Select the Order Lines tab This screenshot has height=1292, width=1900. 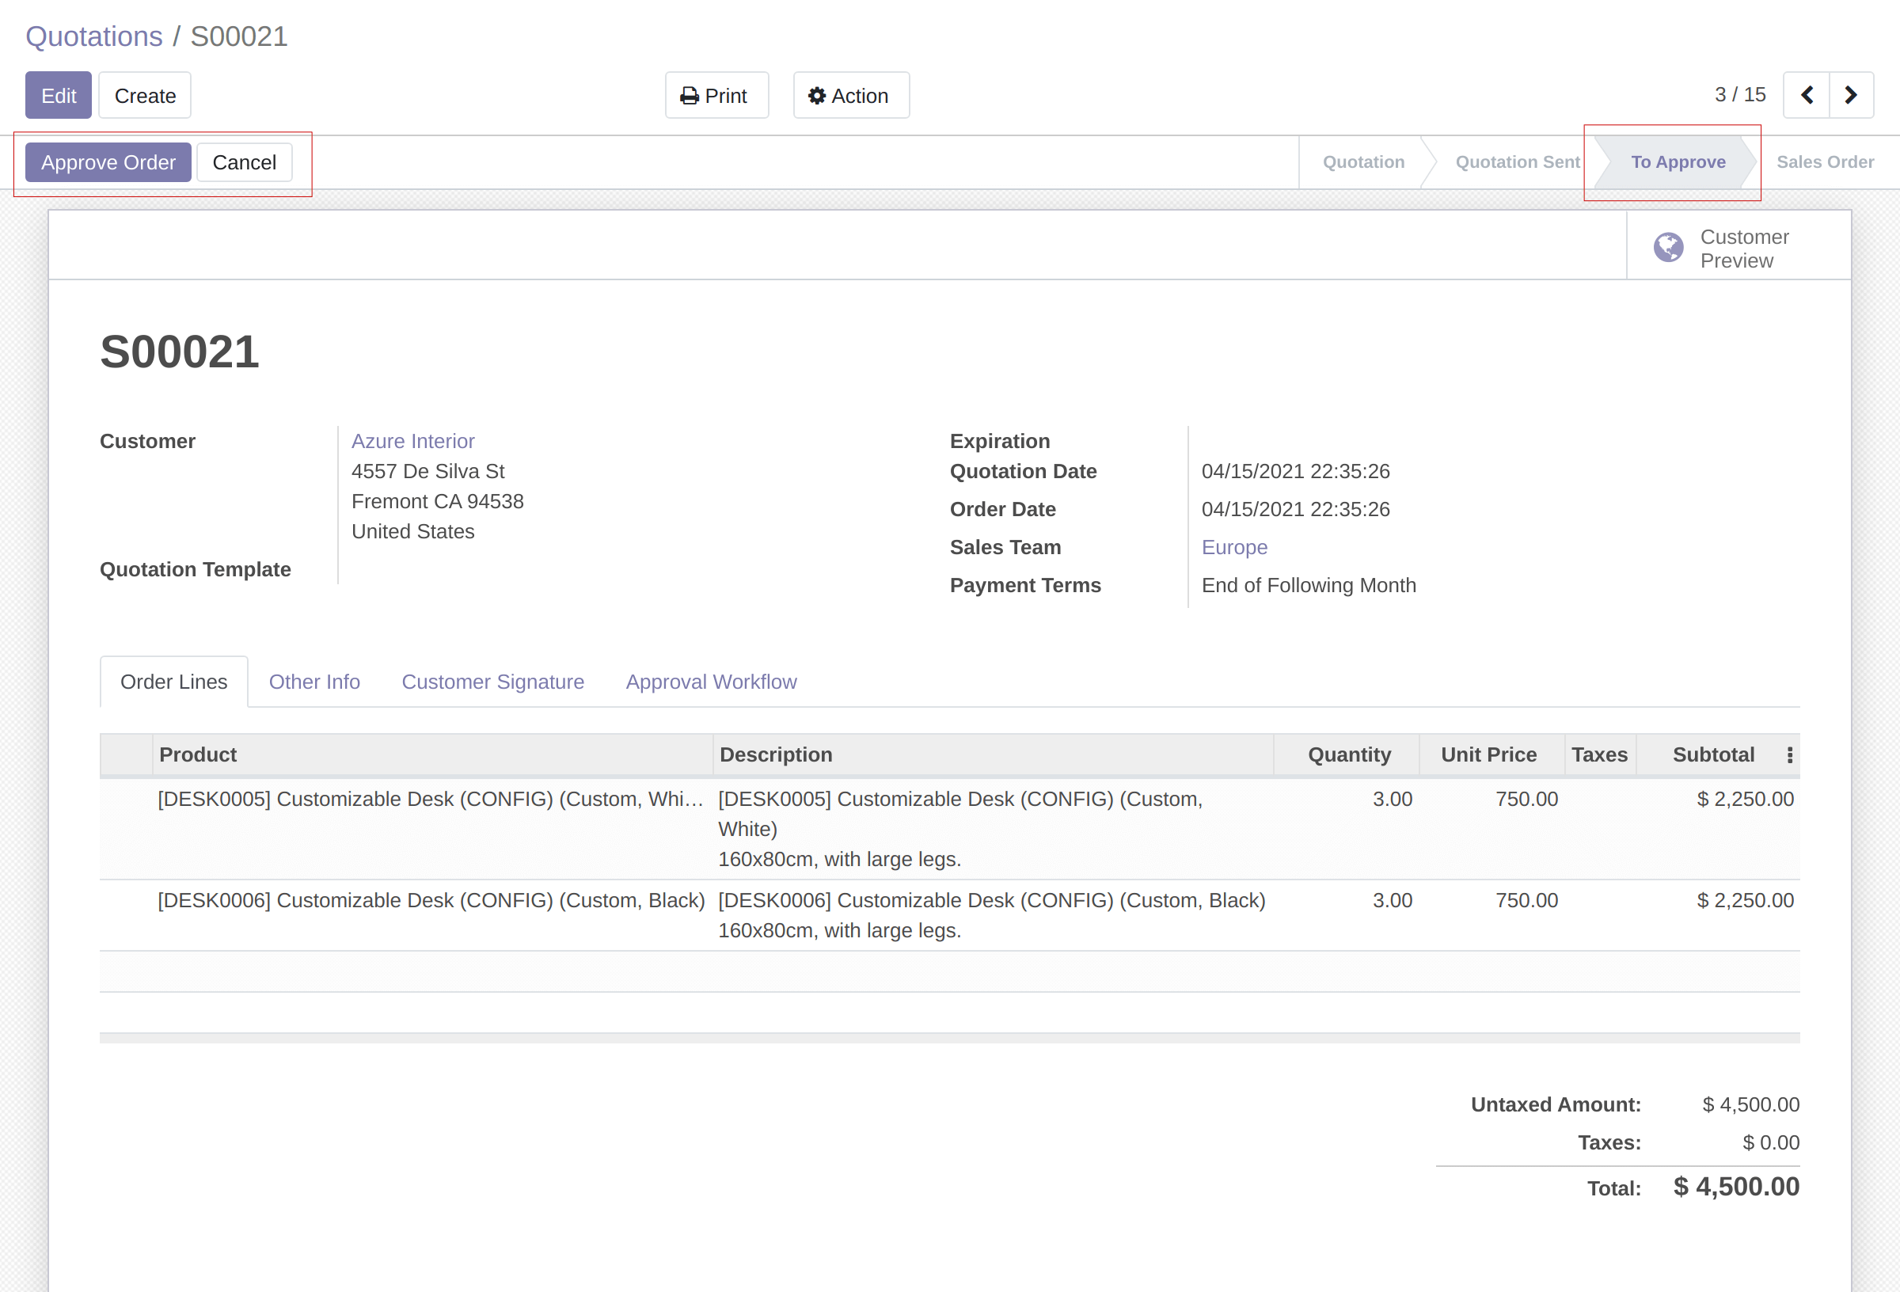point(173,682)
